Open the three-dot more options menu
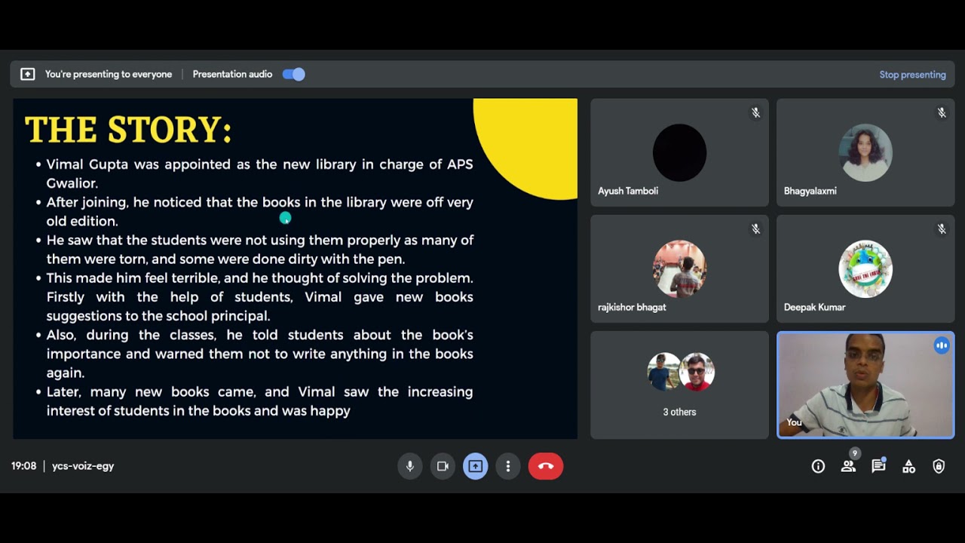This screenshot has width=965, height=543. coord(508,466)
